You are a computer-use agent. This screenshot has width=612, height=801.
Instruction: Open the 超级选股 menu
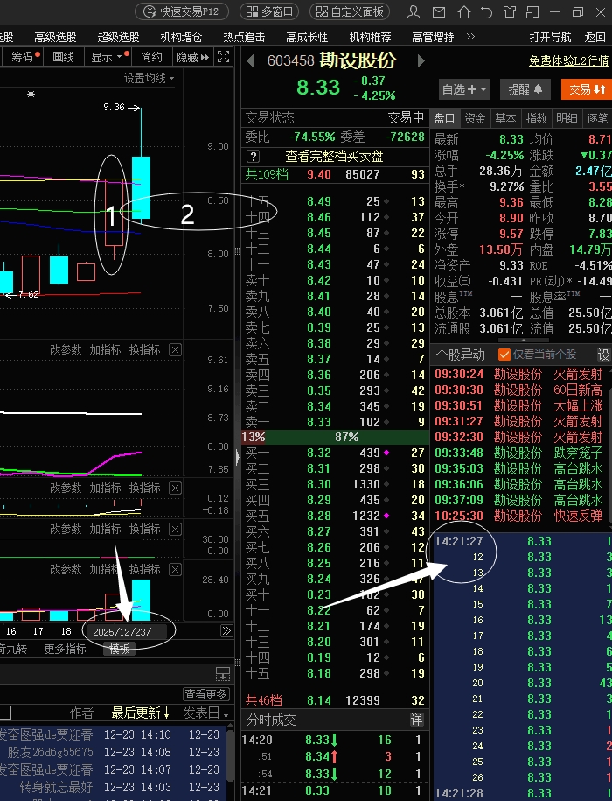(x=118, y=37)
